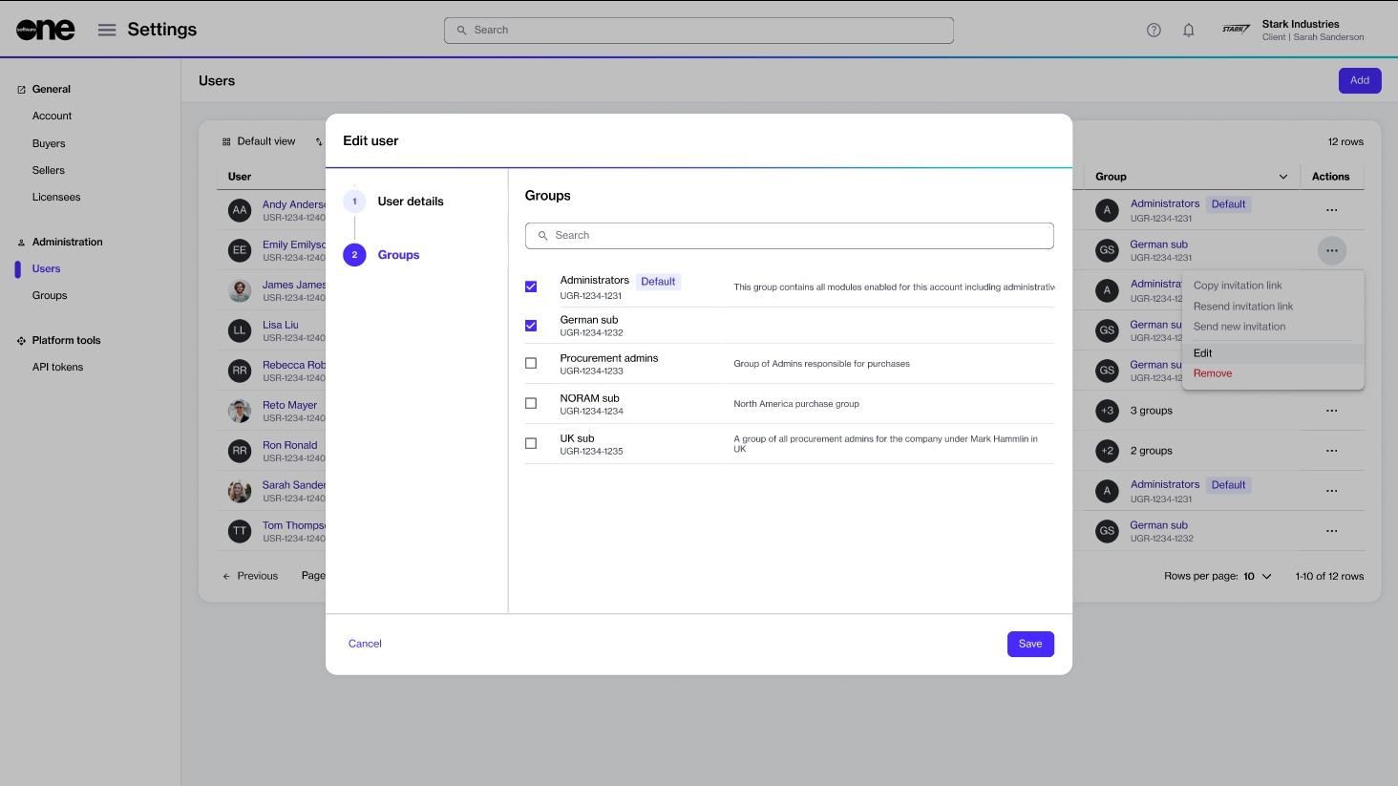This screenshot has height=786, width=1398.
Task: Check the Procurement admins group checkbox
Action: point(531,364)
